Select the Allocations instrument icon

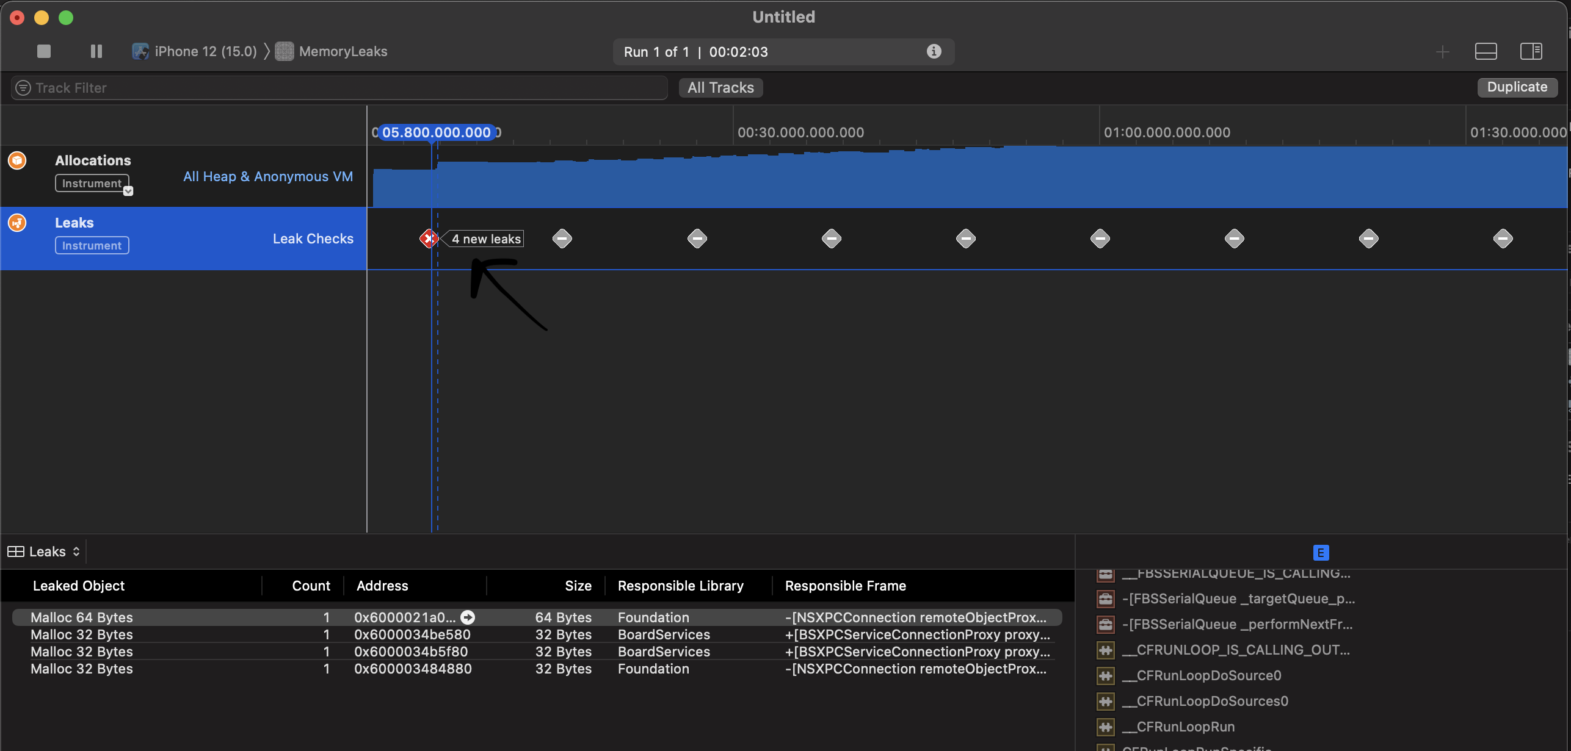16,160
